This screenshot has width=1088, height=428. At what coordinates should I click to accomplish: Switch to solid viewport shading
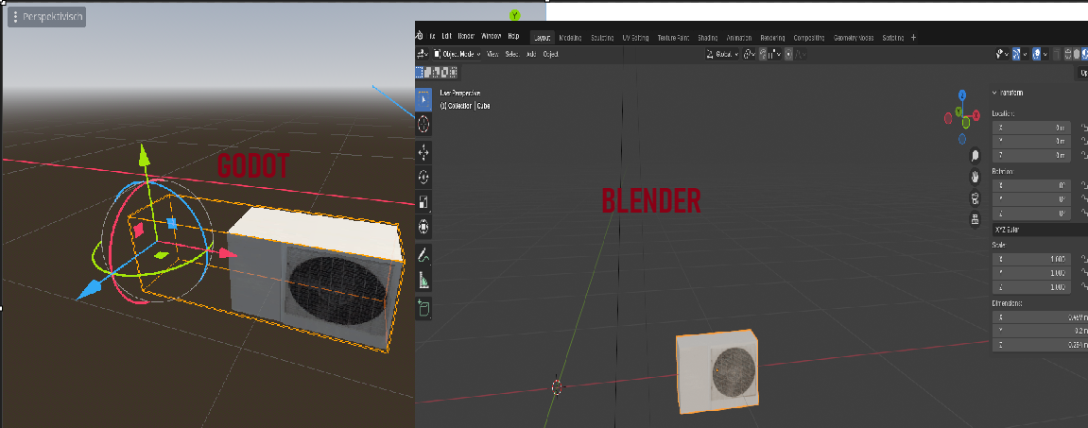[1077, 54]
